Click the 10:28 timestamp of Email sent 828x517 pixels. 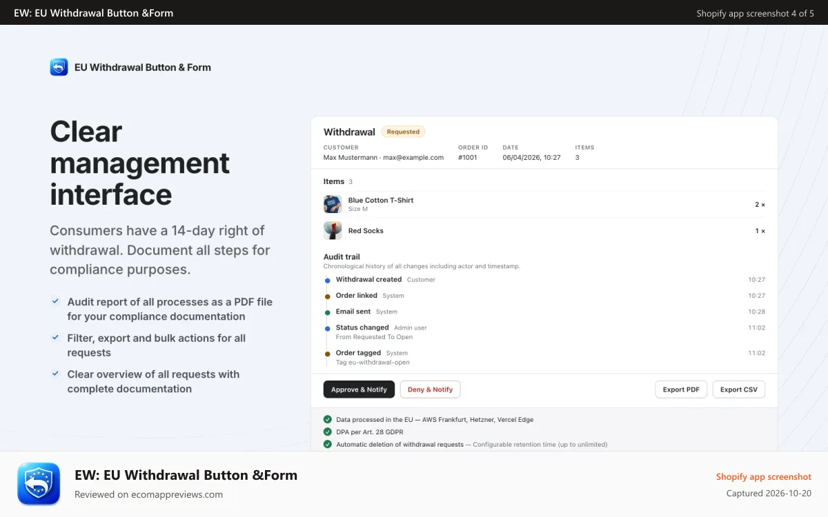click(757, 312)
